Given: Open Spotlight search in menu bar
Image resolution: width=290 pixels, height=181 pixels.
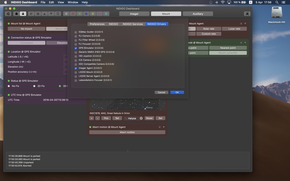Looking at the screenshot, I should 277,2.
